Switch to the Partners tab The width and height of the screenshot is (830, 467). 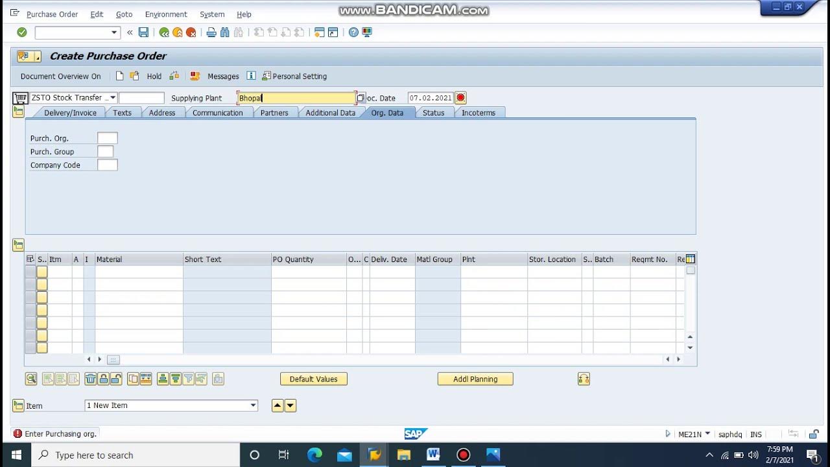pos(274,113)
